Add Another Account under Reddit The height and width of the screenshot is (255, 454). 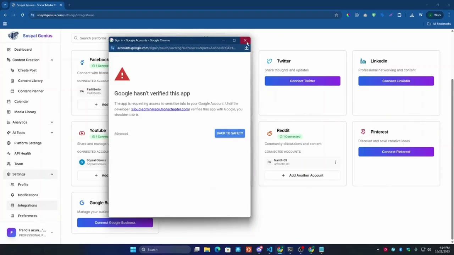click(x=303, y=175)
